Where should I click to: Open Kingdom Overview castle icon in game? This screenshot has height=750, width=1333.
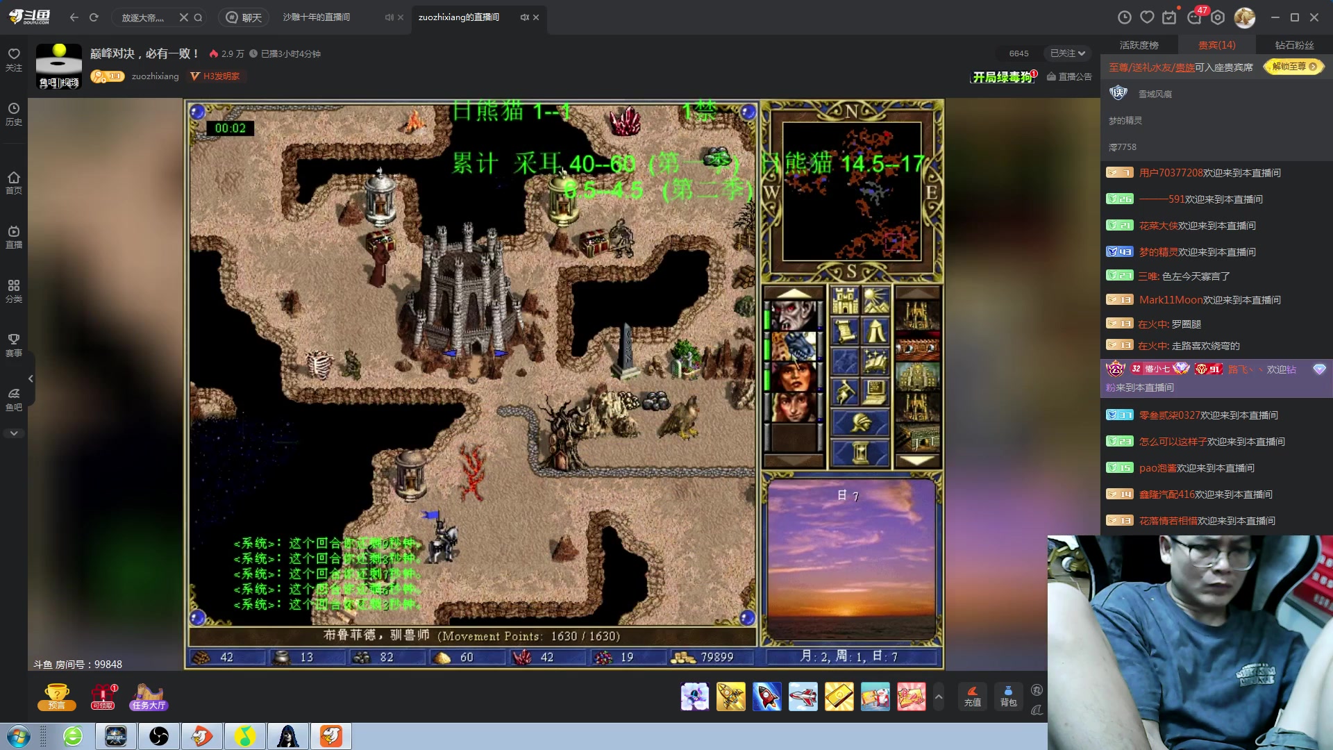point(844,301)
